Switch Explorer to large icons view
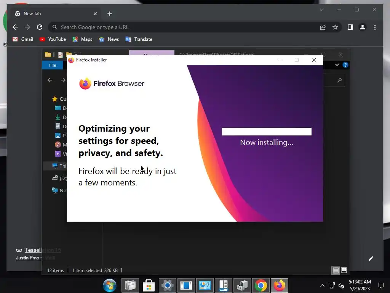The height and width of the screenshot is (293, 390). 344,270
